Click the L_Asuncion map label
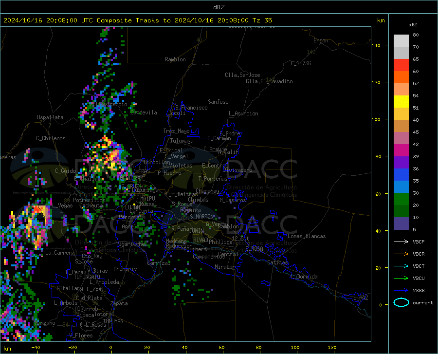The width and height of the screenshot is (438, 354). [243, 113]
